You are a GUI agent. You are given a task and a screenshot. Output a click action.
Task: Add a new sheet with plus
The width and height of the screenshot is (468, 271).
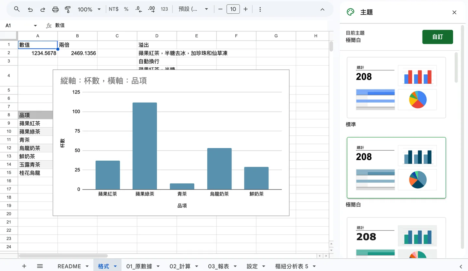point(24,266)
